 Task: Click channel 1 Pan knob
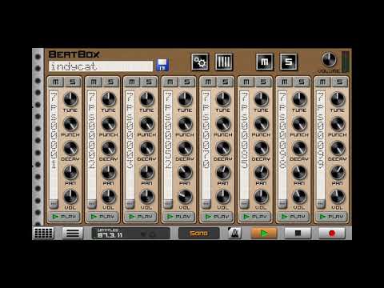click(x=70, y=173)
